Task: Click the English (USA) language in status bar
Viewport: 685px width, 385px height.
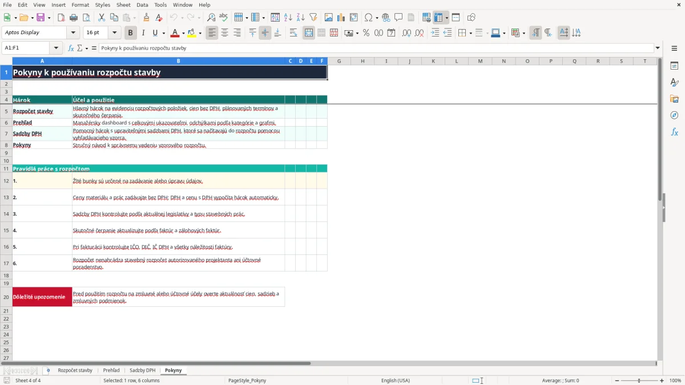Action: [396, 380]
